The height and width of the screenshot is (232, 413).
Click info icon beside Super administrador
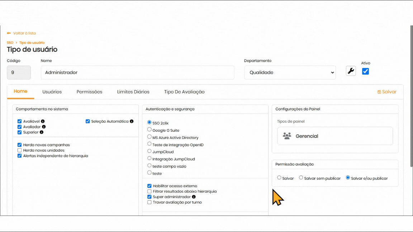pyautogui.click(x=194, y=197)
